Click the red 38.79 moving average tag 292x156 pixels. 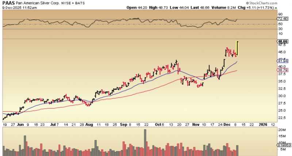(x=283, y=70)
